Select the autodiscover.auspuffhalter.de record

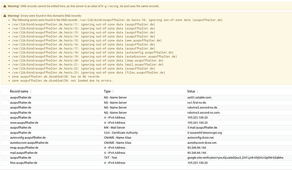coord(29,142)
